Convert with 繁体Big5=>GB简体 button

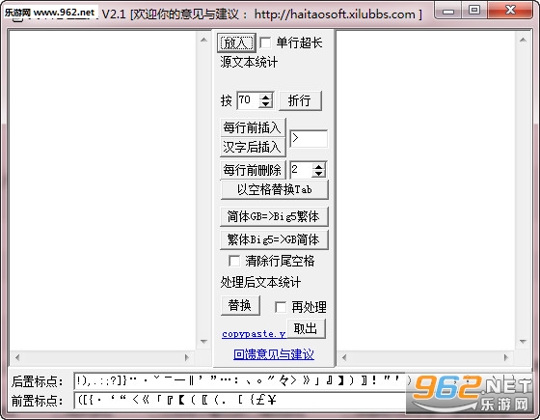point(274,239)
